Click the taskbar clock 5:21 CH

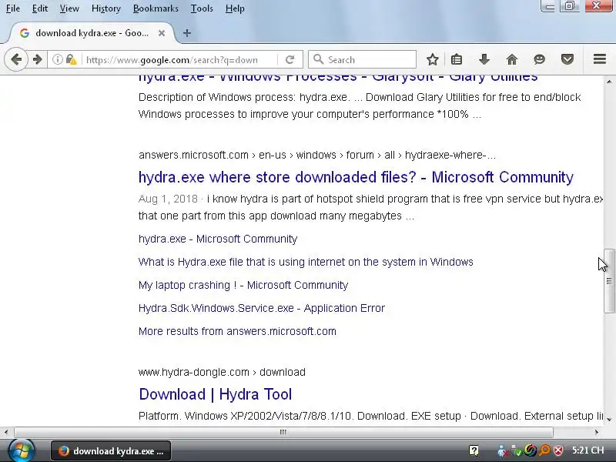coord(588,450)
